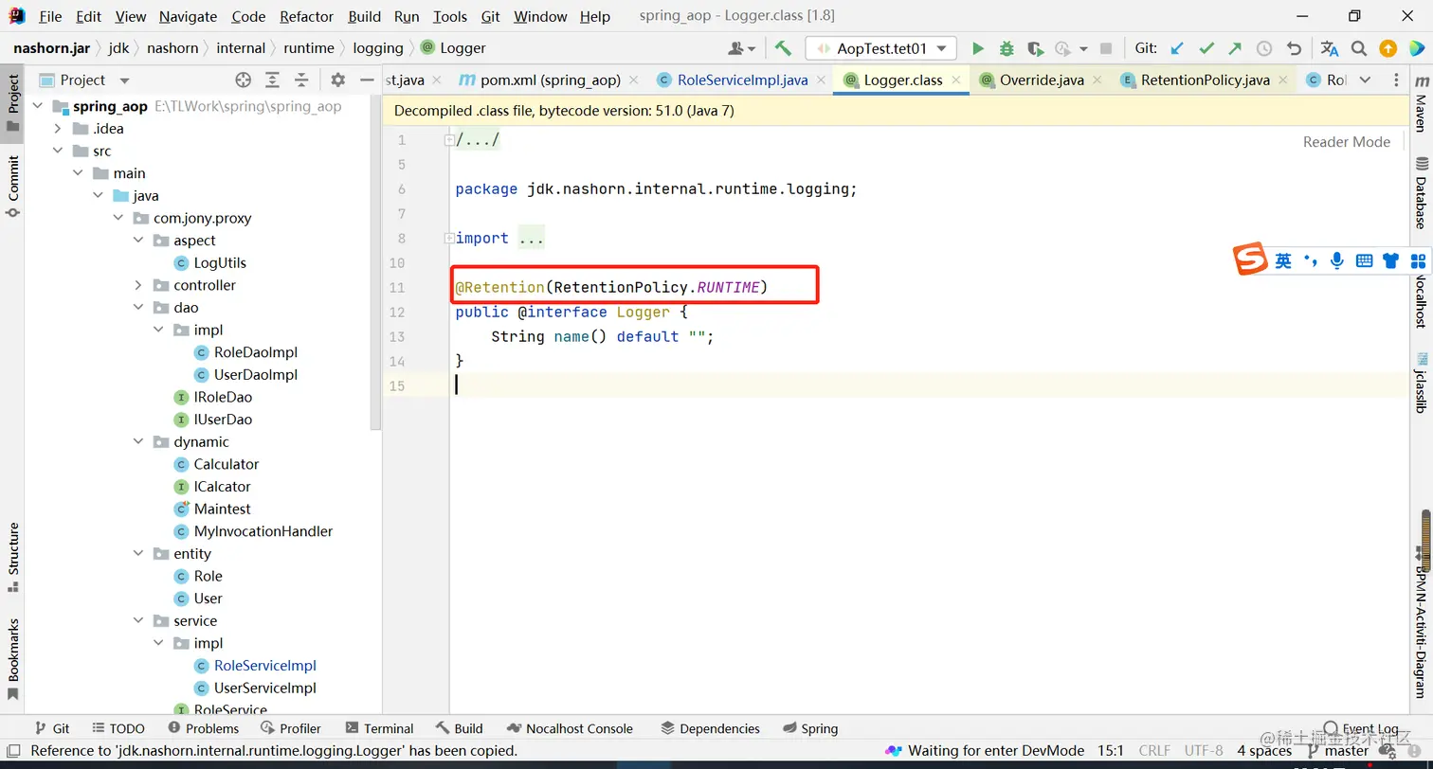1433x769 pixels.
Task: Open the Translate icon in toolbar
Action: click(x=1330, y=48)
